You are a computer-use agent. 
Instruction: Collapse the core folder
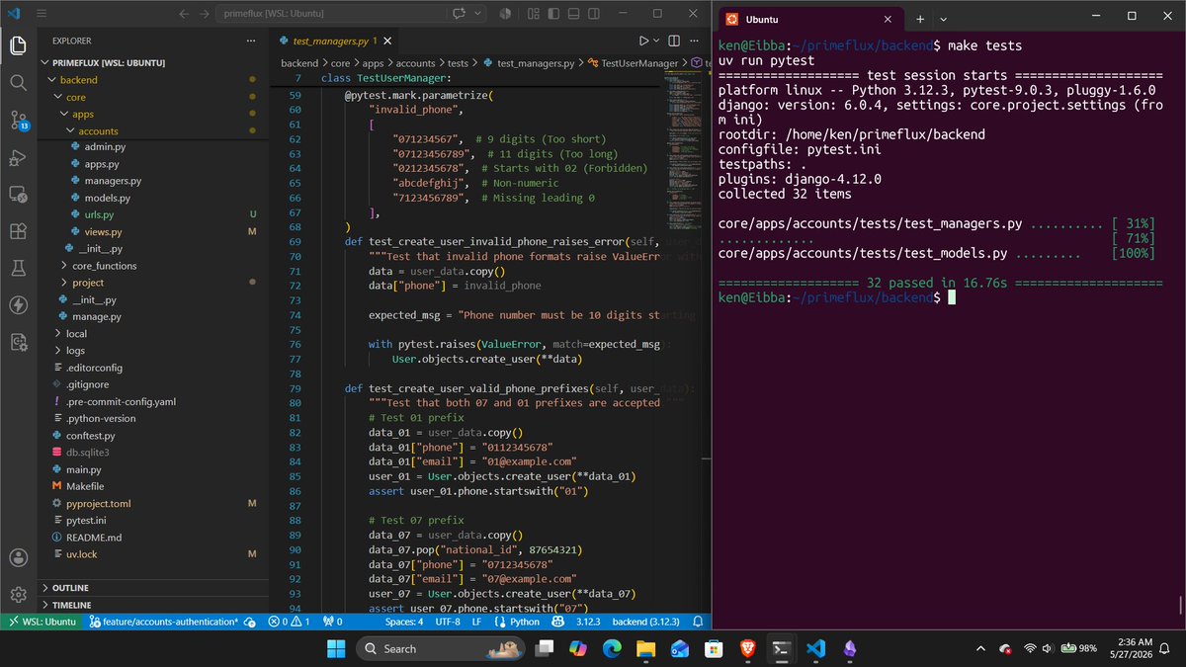153,97
